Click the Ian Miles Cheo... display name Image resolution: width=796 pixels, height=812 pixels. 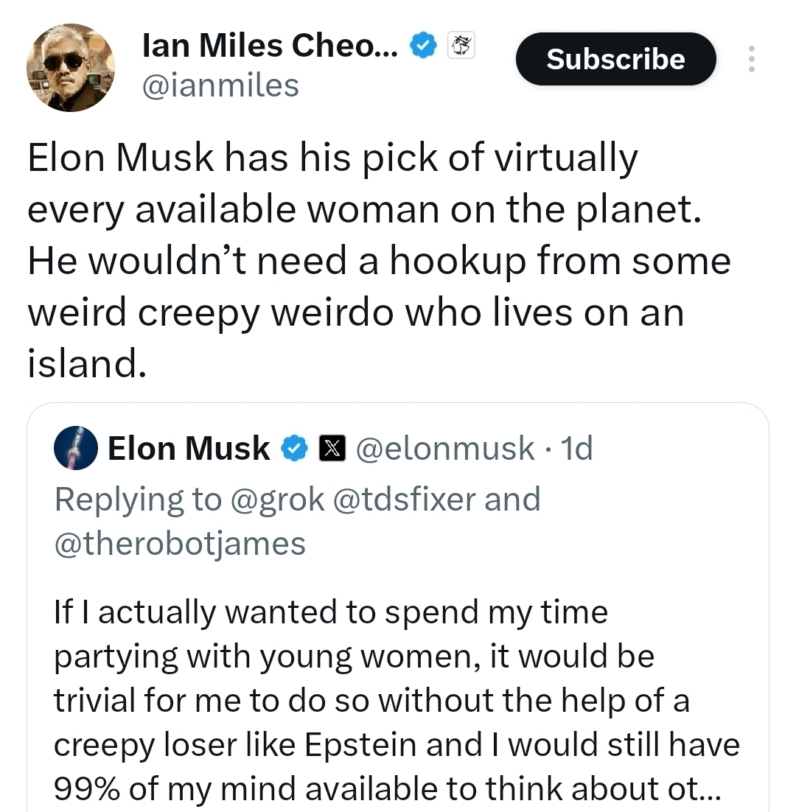pos(270,47)
